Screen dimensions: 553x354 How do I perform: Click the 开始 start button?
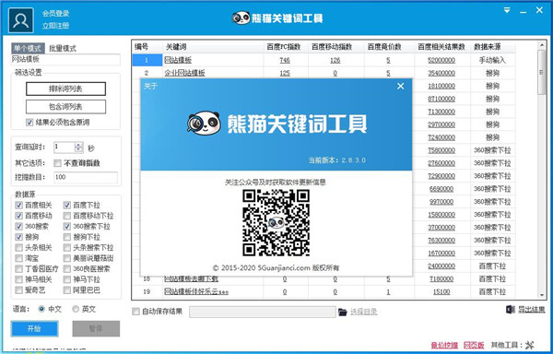coord(34,328)
